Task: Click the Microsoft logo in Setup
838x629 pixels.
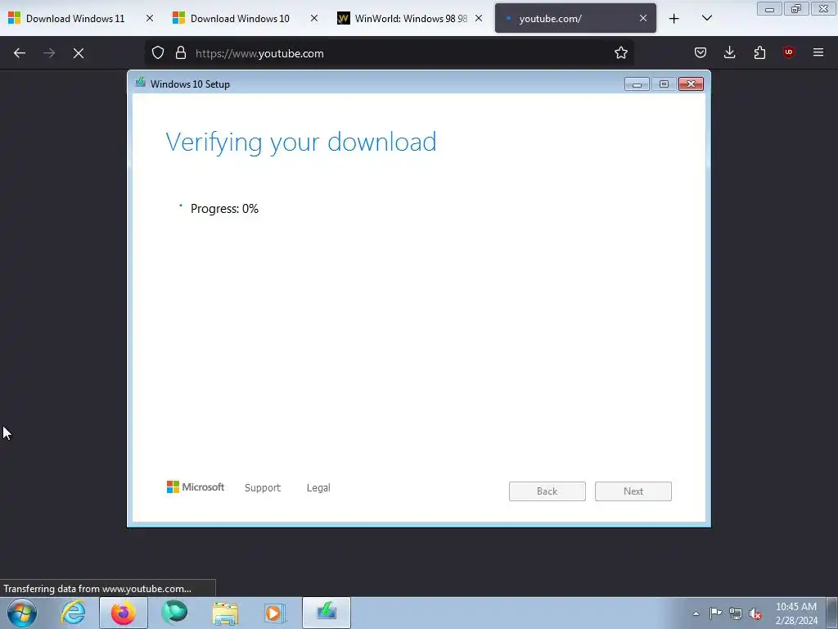Action: (x=195, y=486)
